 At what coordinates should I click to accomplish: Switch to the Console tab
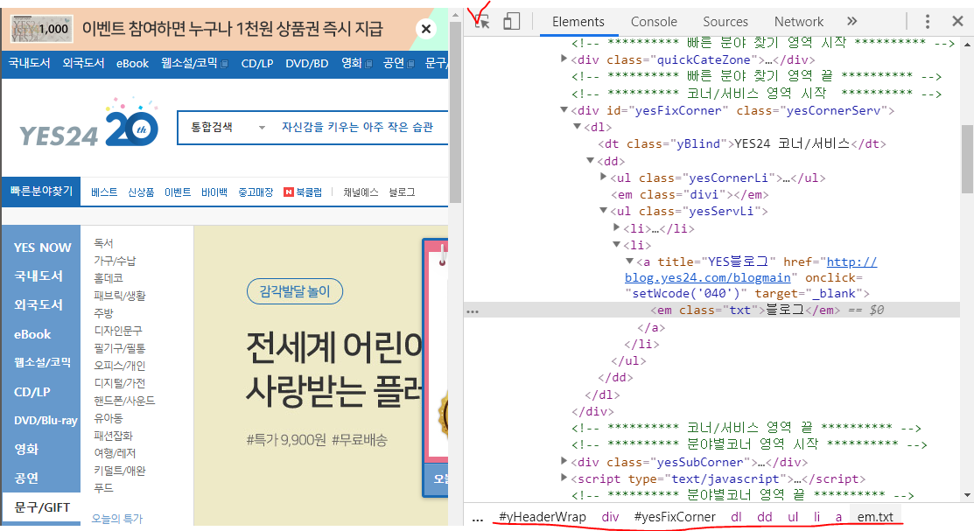pos(654,22)
